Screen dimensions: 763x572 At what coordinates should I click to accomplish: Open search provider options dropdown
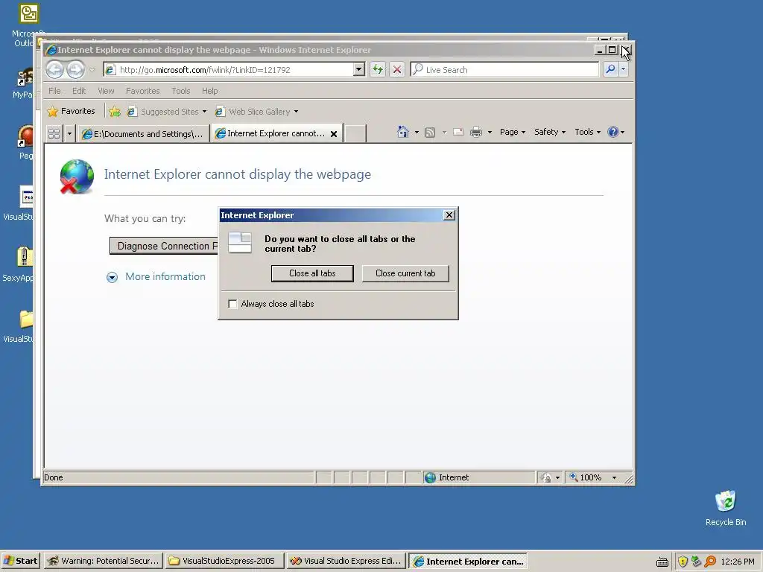[623, 69]
